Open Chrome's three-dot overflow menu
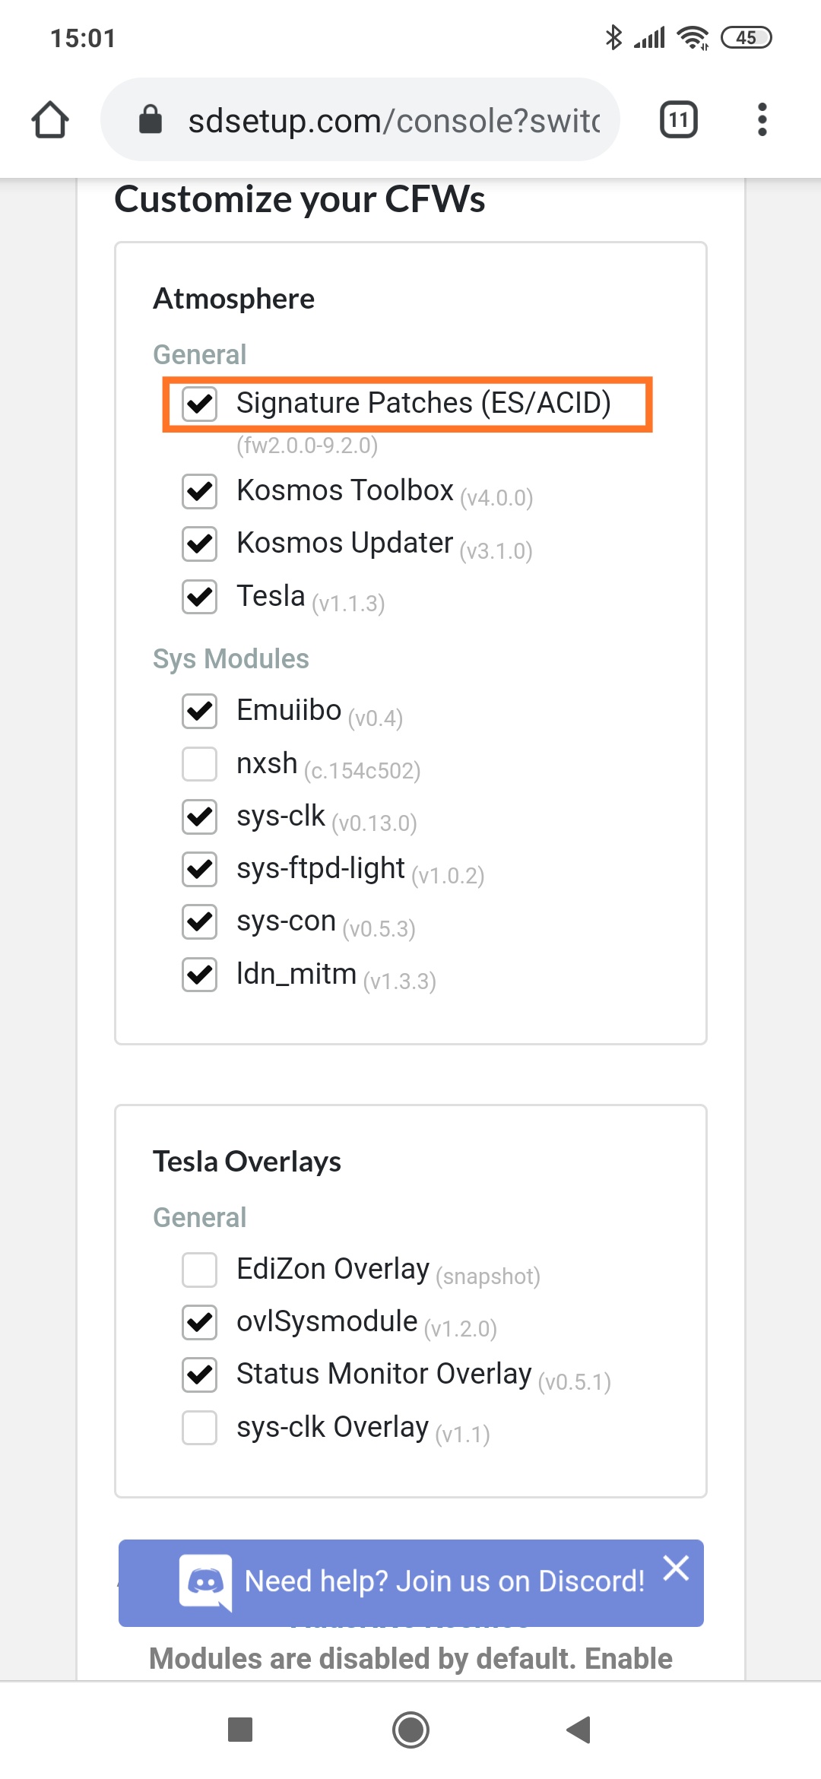Screen dimensions: 821x1779 (x=762, y=120)
